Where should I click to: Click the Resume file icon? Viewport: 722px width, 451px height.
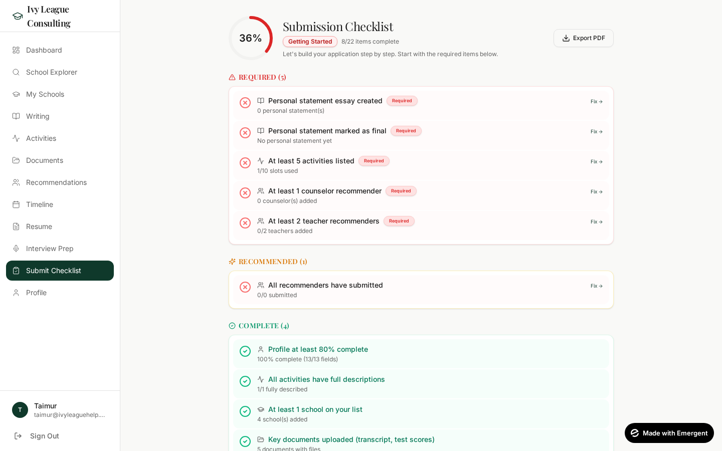click(x=16, y=227)
